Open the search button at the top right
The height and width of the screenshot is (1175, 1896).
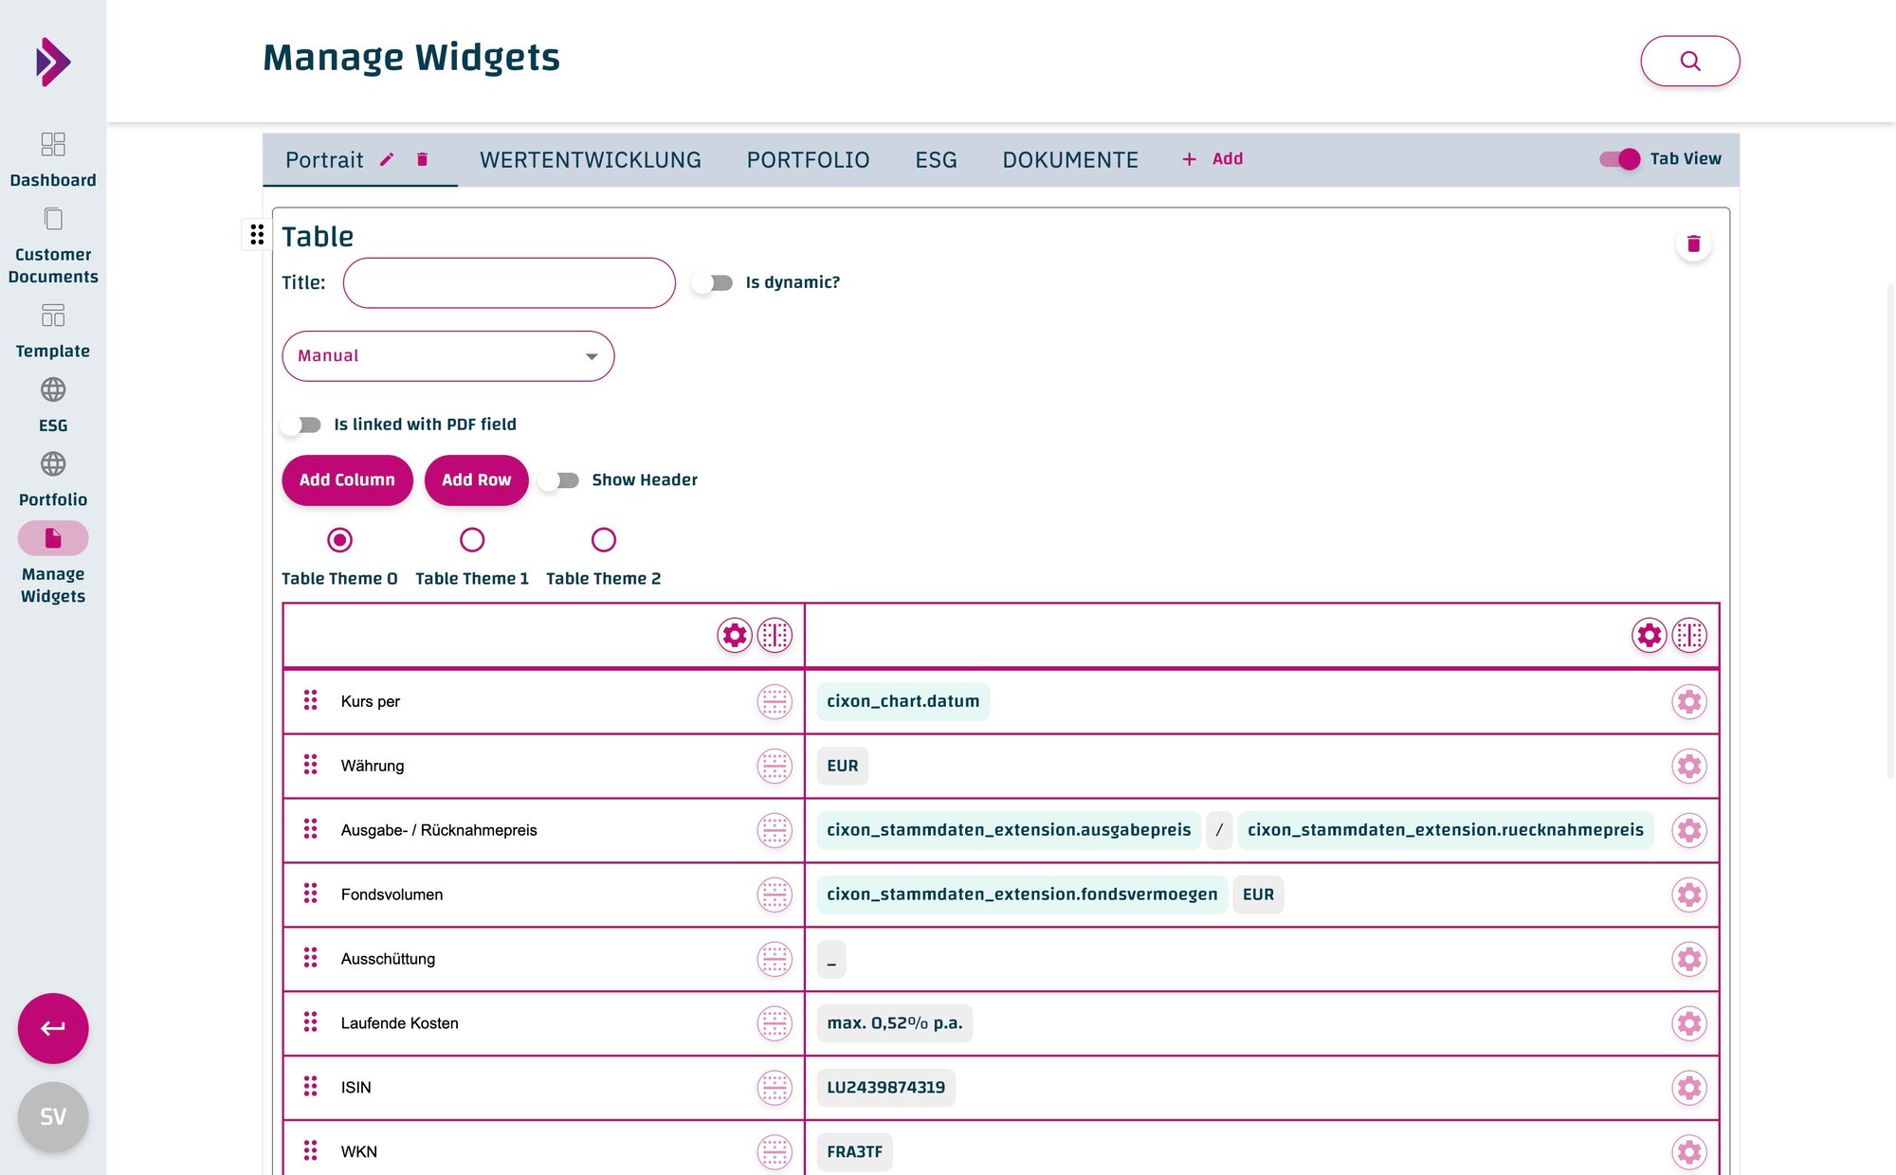(x=1689, y=61)
